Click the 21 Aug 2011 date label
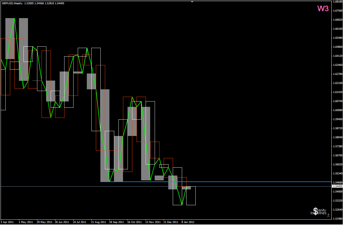The image size is (343, 225). [x=98, y=222]
